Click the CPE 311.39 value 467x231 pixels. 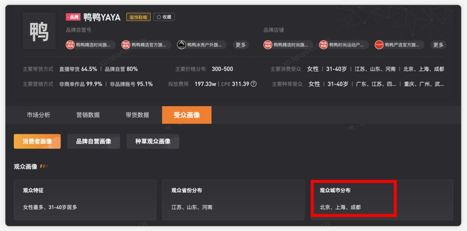pyautogui.click(x=235, y=84)
